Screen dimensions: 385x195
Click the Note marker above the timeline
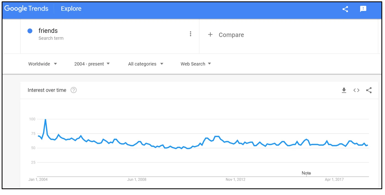click(306, 173)
